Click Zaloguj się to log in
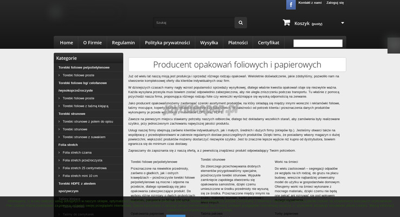 click(x=335, y=3)
